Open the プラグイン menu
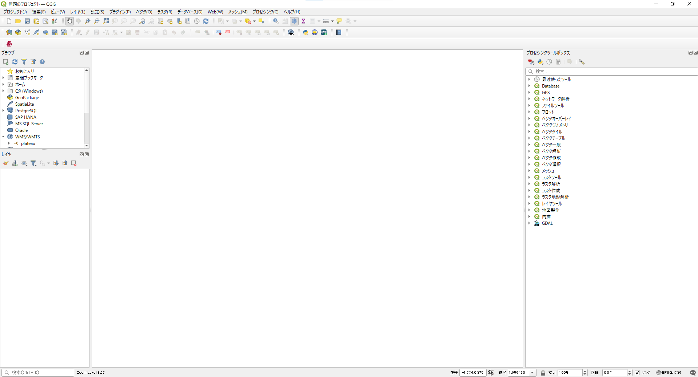This screenshot has width=698, height=377. coord(120,12)
